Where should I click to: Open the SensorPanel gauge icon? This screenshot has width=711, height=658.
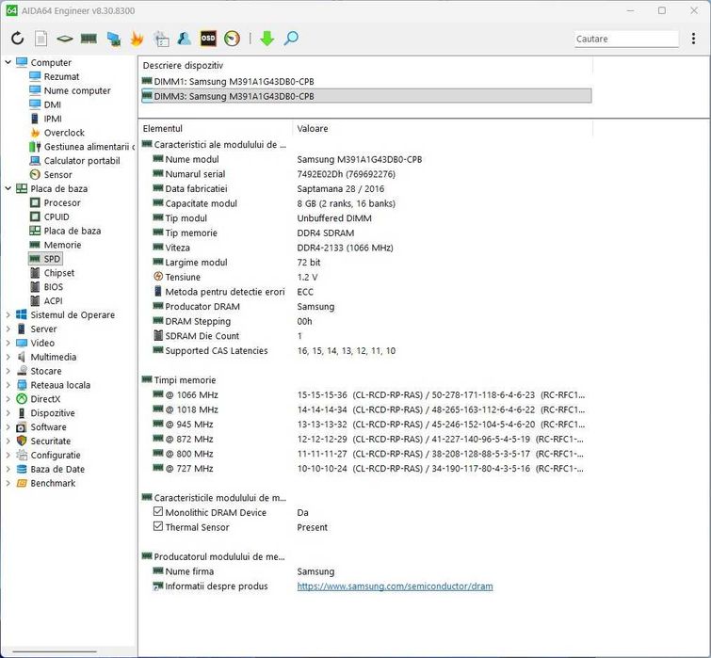[x=233, y=39]
